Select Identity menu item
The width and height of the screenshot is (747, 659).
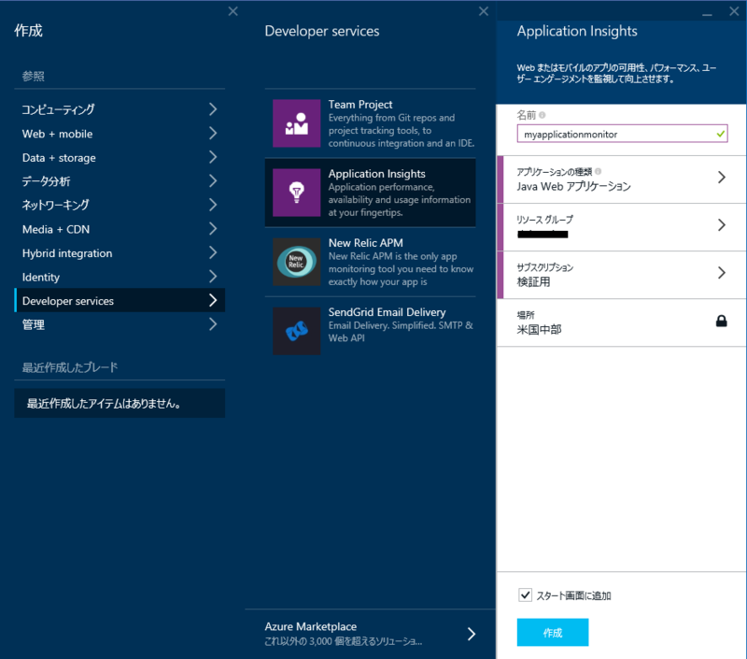[x=120, y=277]
